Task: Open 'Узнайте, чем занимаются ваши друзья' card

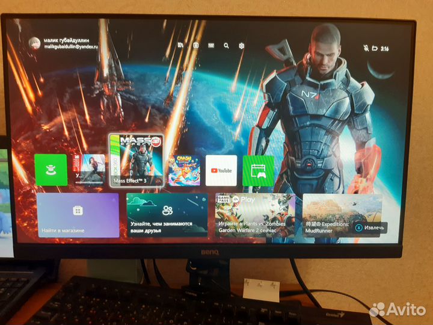Action: [167, 215]
